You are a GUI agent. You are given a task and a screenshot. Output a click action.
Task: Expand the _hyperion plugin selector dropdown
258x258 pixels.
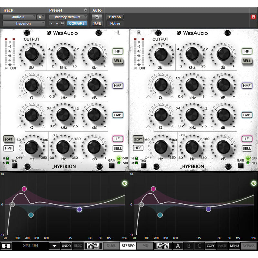click(x=24, y=23)
